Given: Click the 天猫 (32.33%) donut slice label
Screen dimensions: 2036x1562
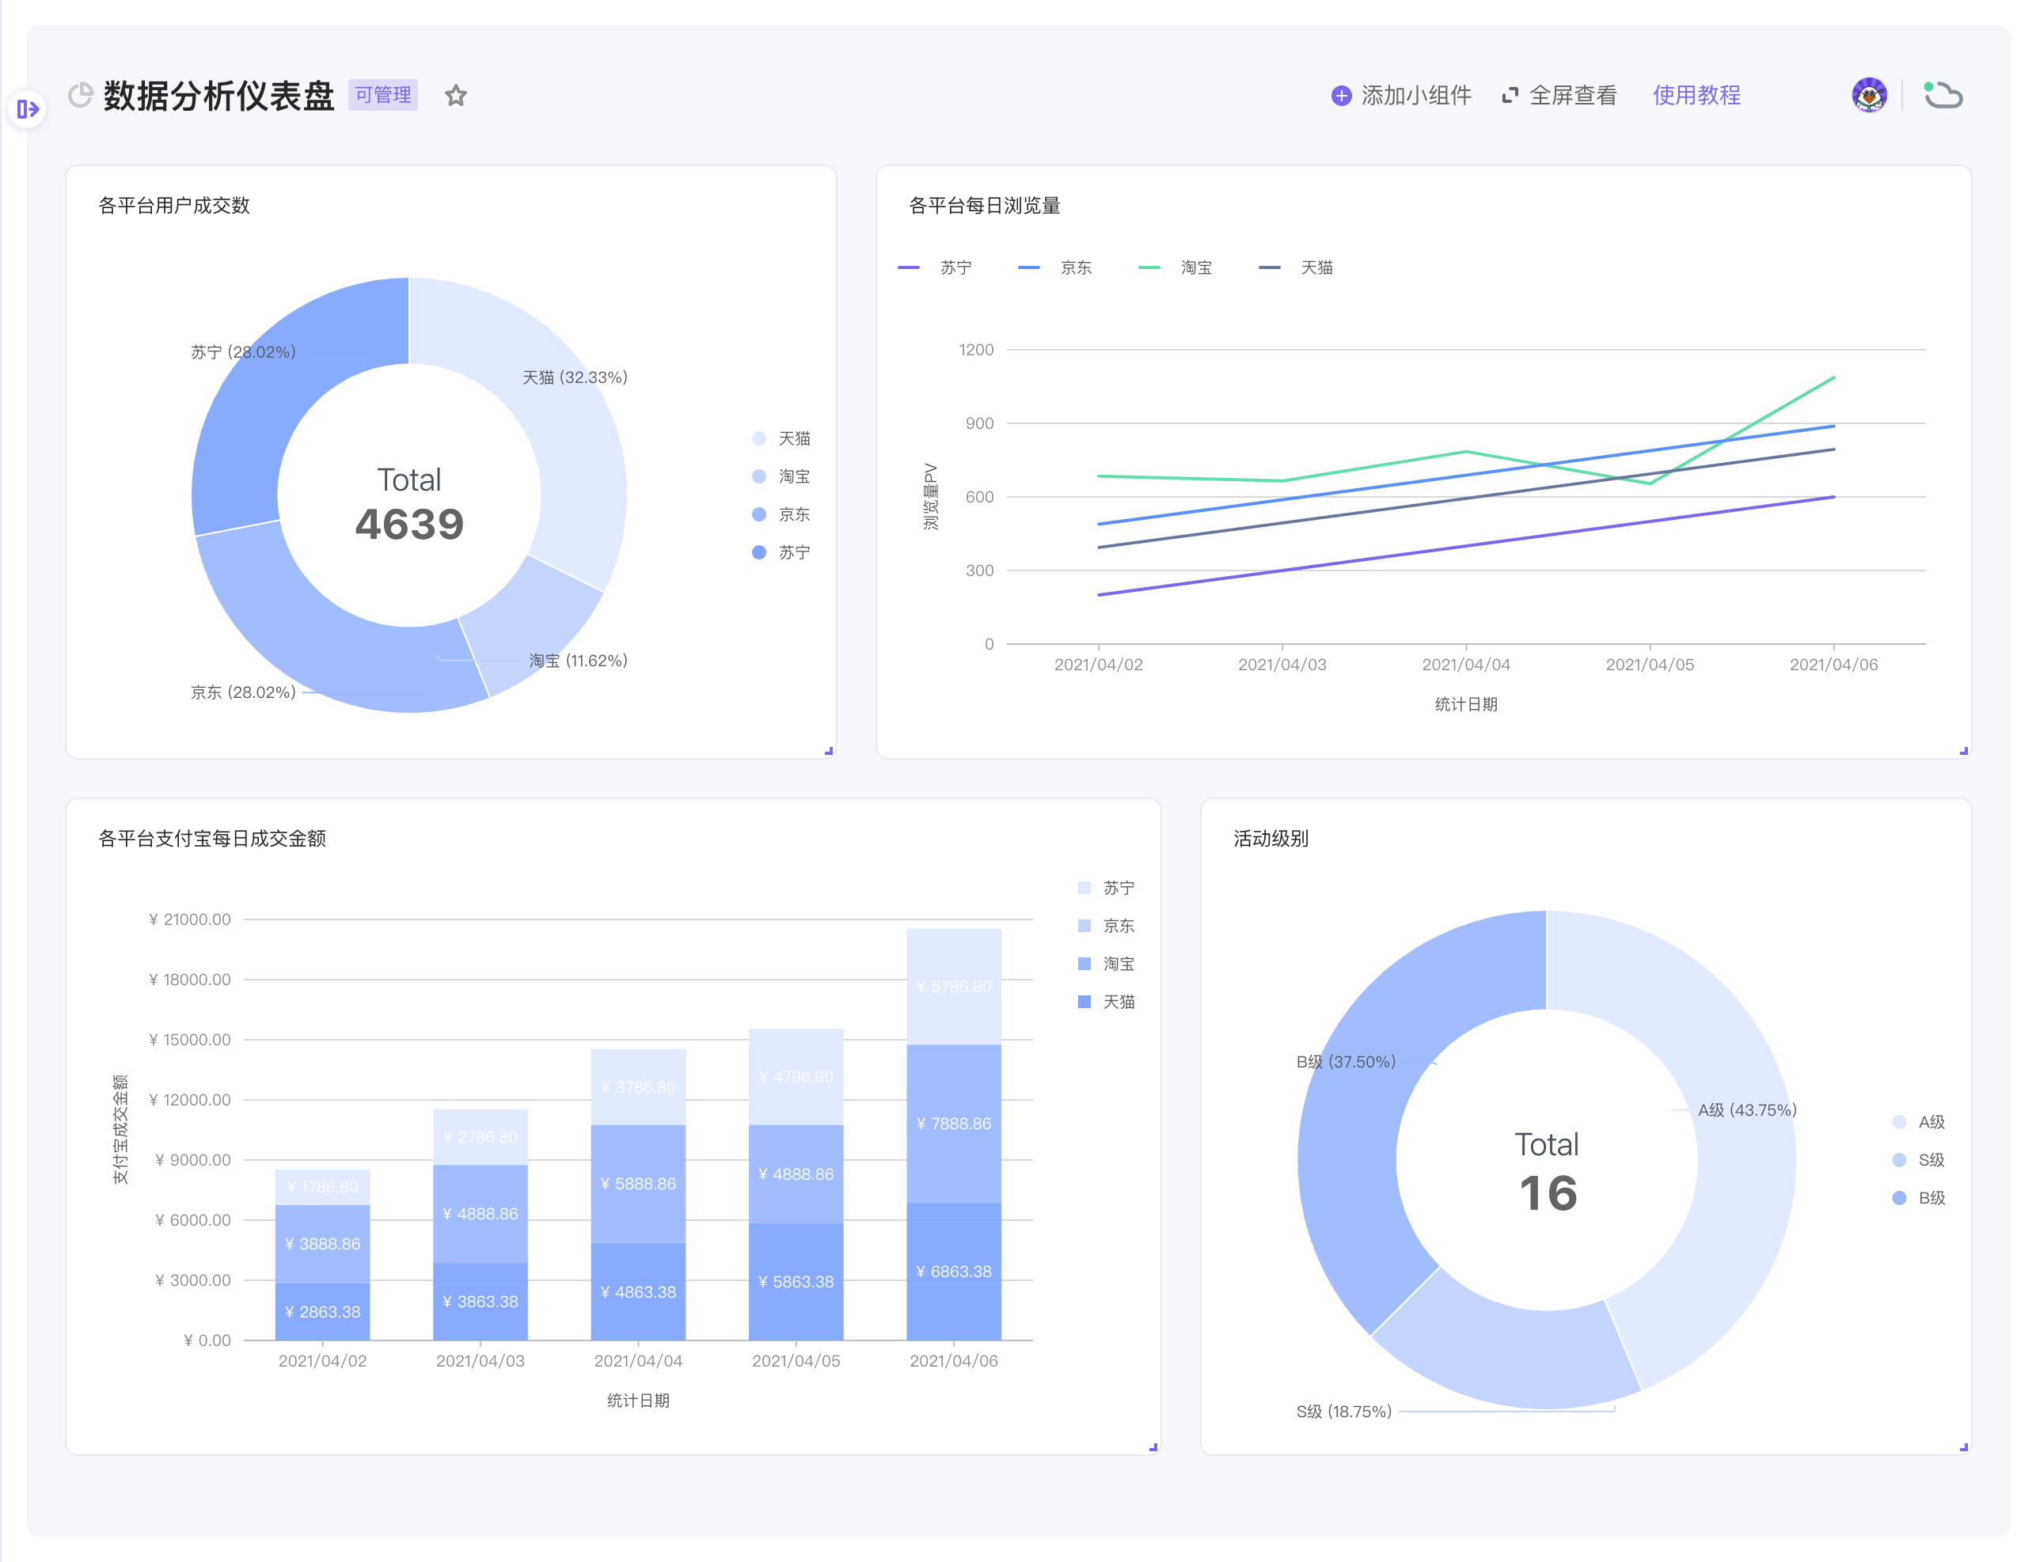Looking at the screenshot, I should point(574,377).
